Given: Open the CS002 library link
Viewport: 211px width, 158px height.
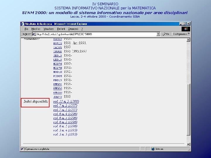Looking at the screenshot, I should click(x=57, y=51).
